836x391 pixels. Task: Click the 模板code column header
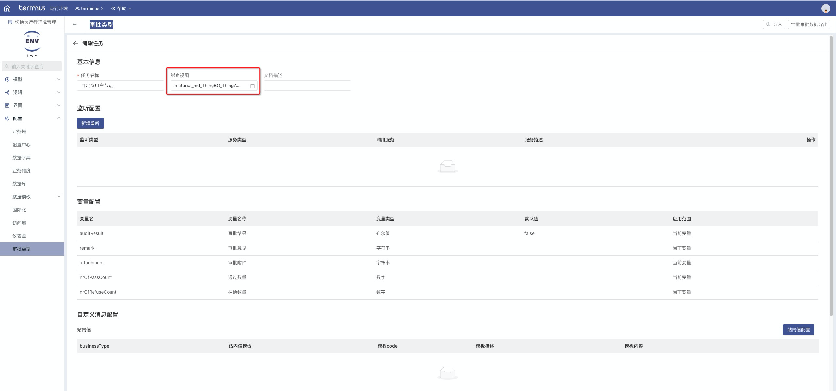(387, 346)
